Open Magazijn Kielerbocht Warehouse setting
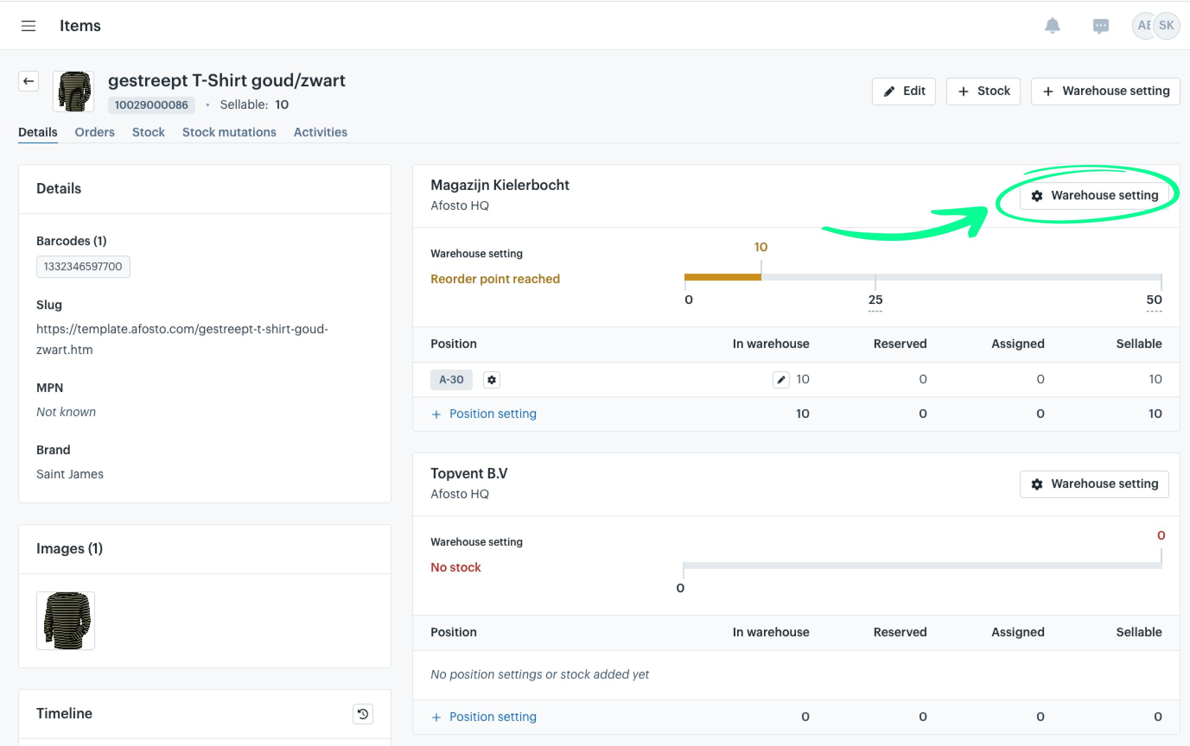Image resolution: width=1190 pixels, height=746 pixels. (1094, 196)
